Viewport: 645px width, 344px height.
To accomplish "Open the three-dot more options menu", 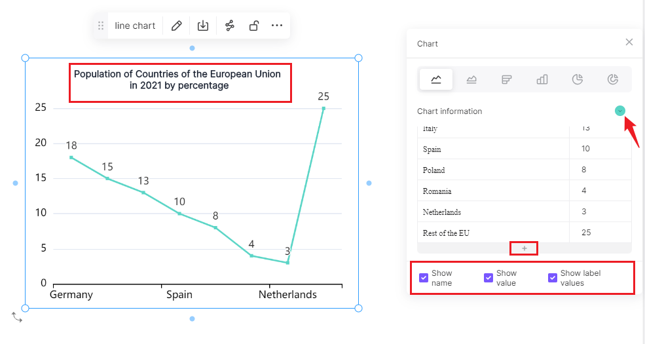I will (277, 26).
